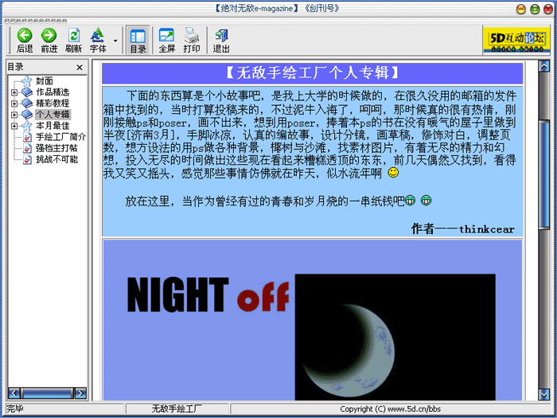Select the 作品精选 tree entry
The width and height of the screenshot is (557, 418).
pyautogui.click(x=53, y=92)
